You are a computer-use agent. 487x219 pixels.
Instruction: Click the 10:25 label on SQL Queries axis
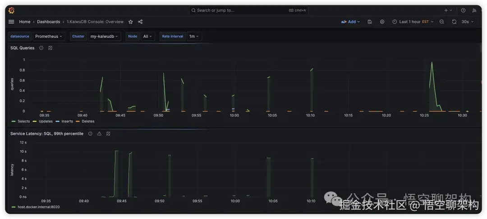[x=424, y=115]
